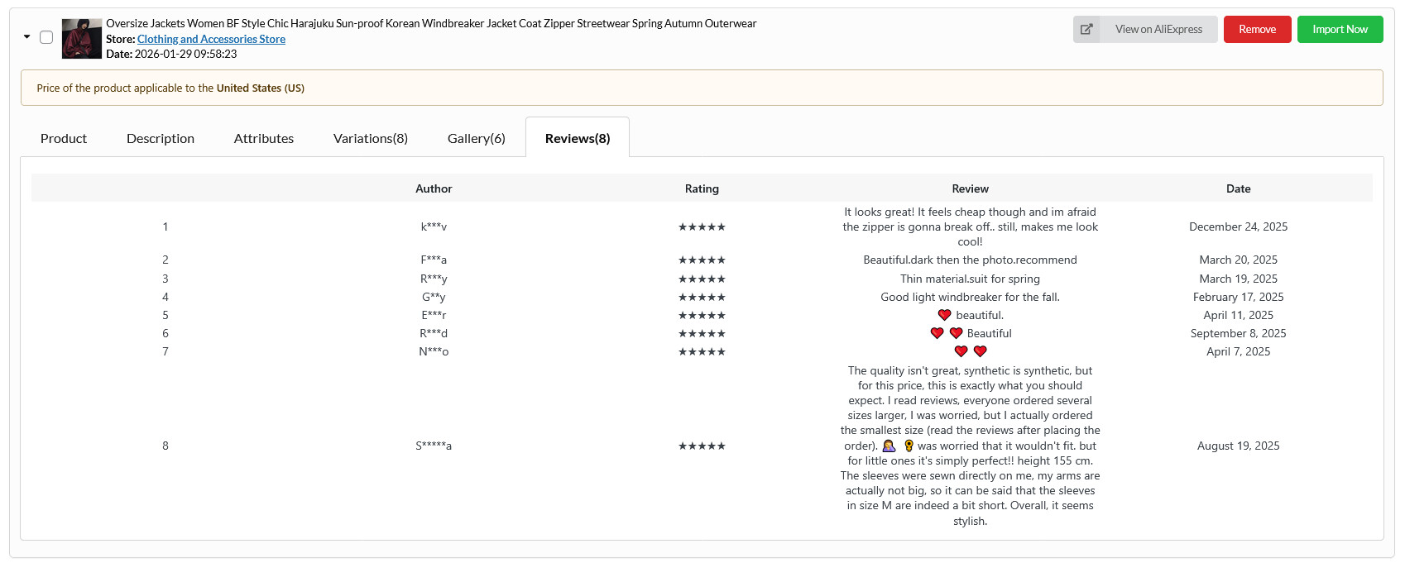This screenshot has width=1405, height=577.
Task: Go to the Attributes tab
Action: click(264, 139)
